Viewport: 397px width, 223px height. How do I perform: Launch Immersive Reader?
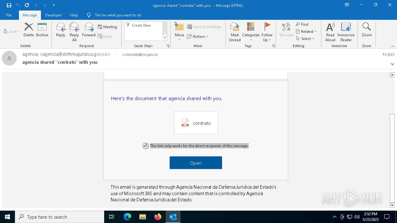[346, 32]
